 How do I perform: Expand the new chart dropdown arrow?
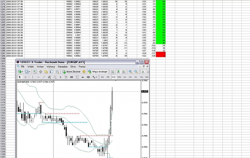pyautogui.click(x=22, y=72)
